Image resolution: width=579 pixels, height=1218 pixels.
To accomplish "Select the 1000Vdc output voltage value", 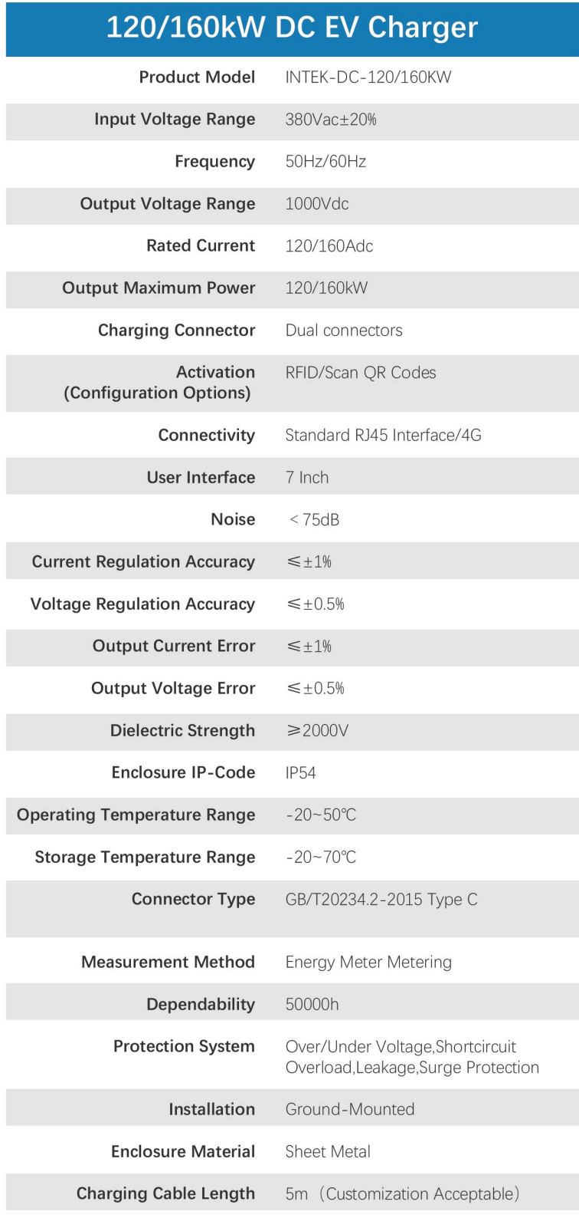I will [x=316, y=204].
